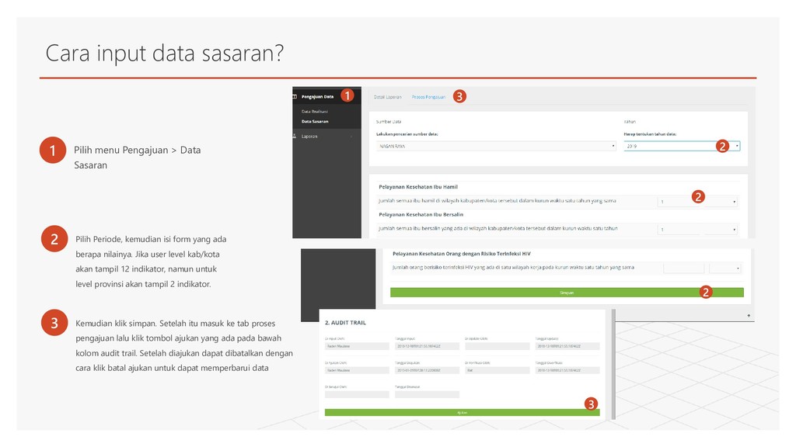Image resolution: width=796 pixels, height=447 pixels.
Task: Click the empty Tanggal Disetujui field
Action: (x=427, y=394)
